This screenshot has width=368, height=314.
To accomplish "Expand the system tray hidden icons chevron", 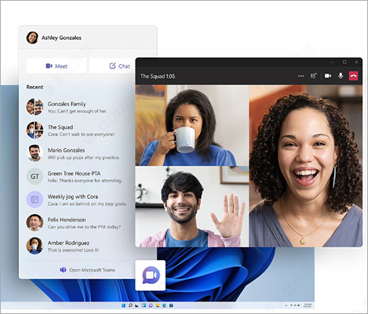I will pos(286,305).
